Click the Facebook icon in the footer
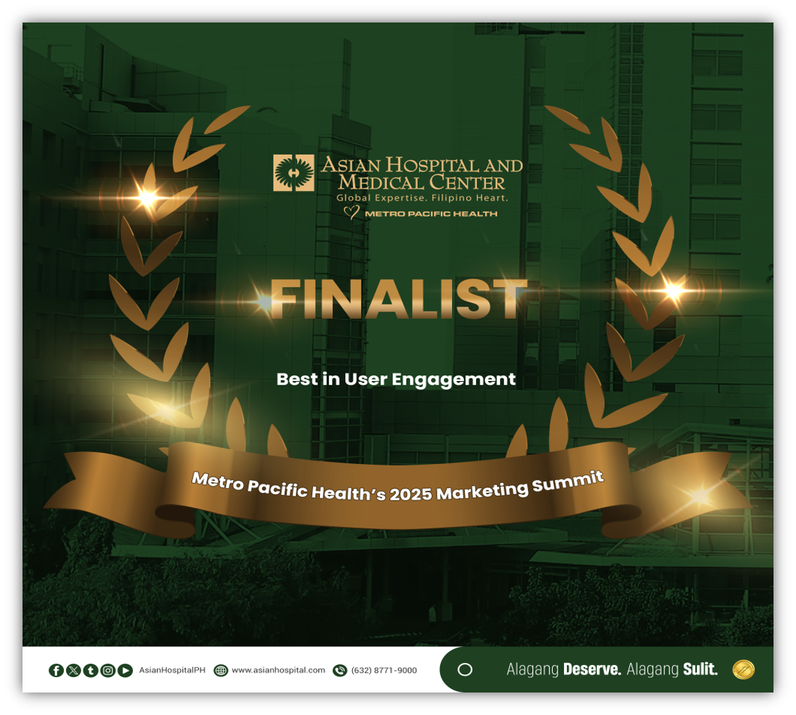This screenshot has width=796, height=715. click(56, 670)
